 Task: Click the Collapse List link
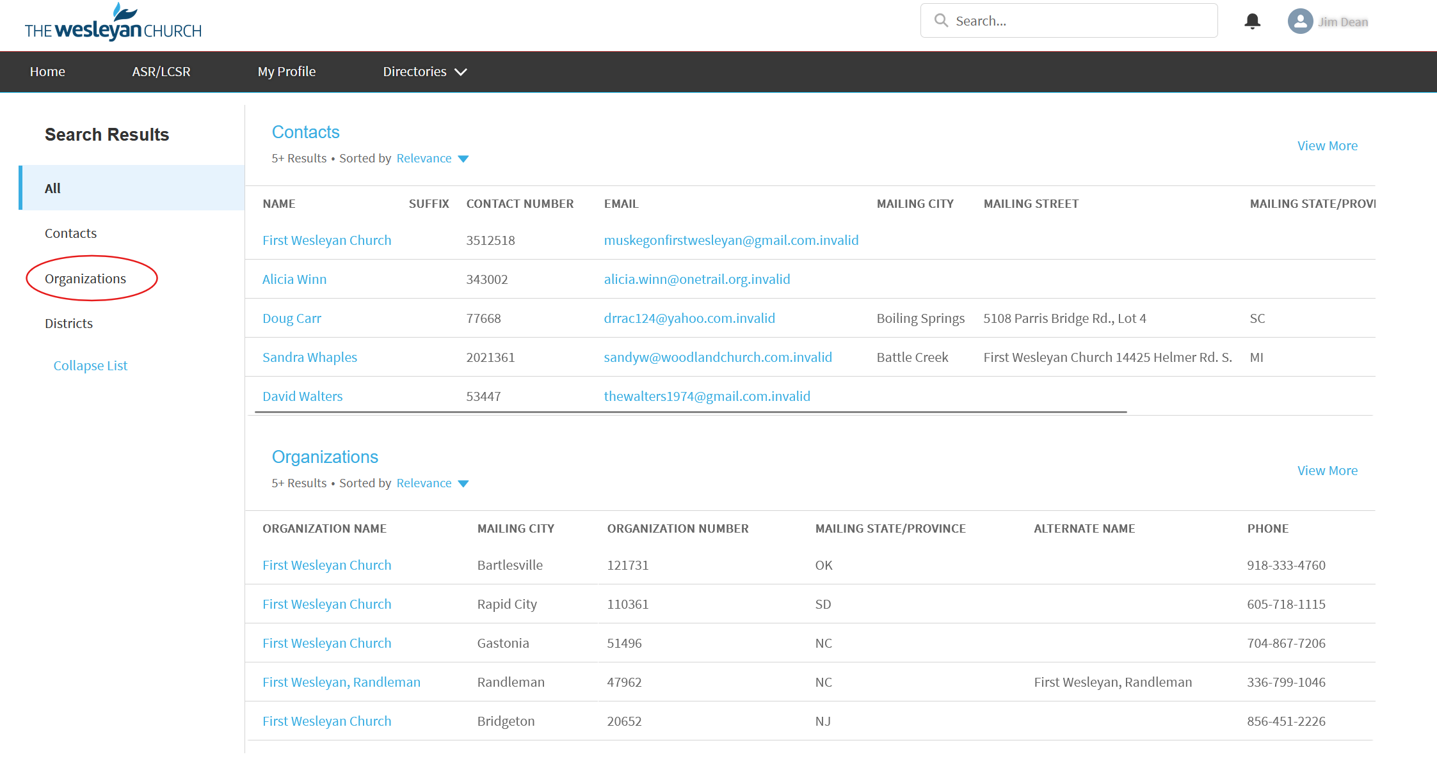tap(90, 366)
